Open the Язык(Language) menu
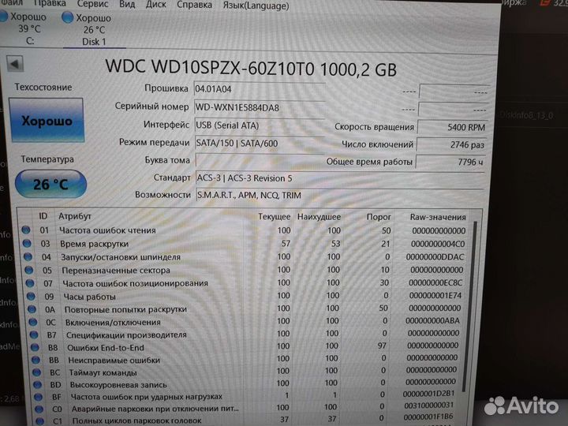The image size is (568, 426). click(256, 3)
